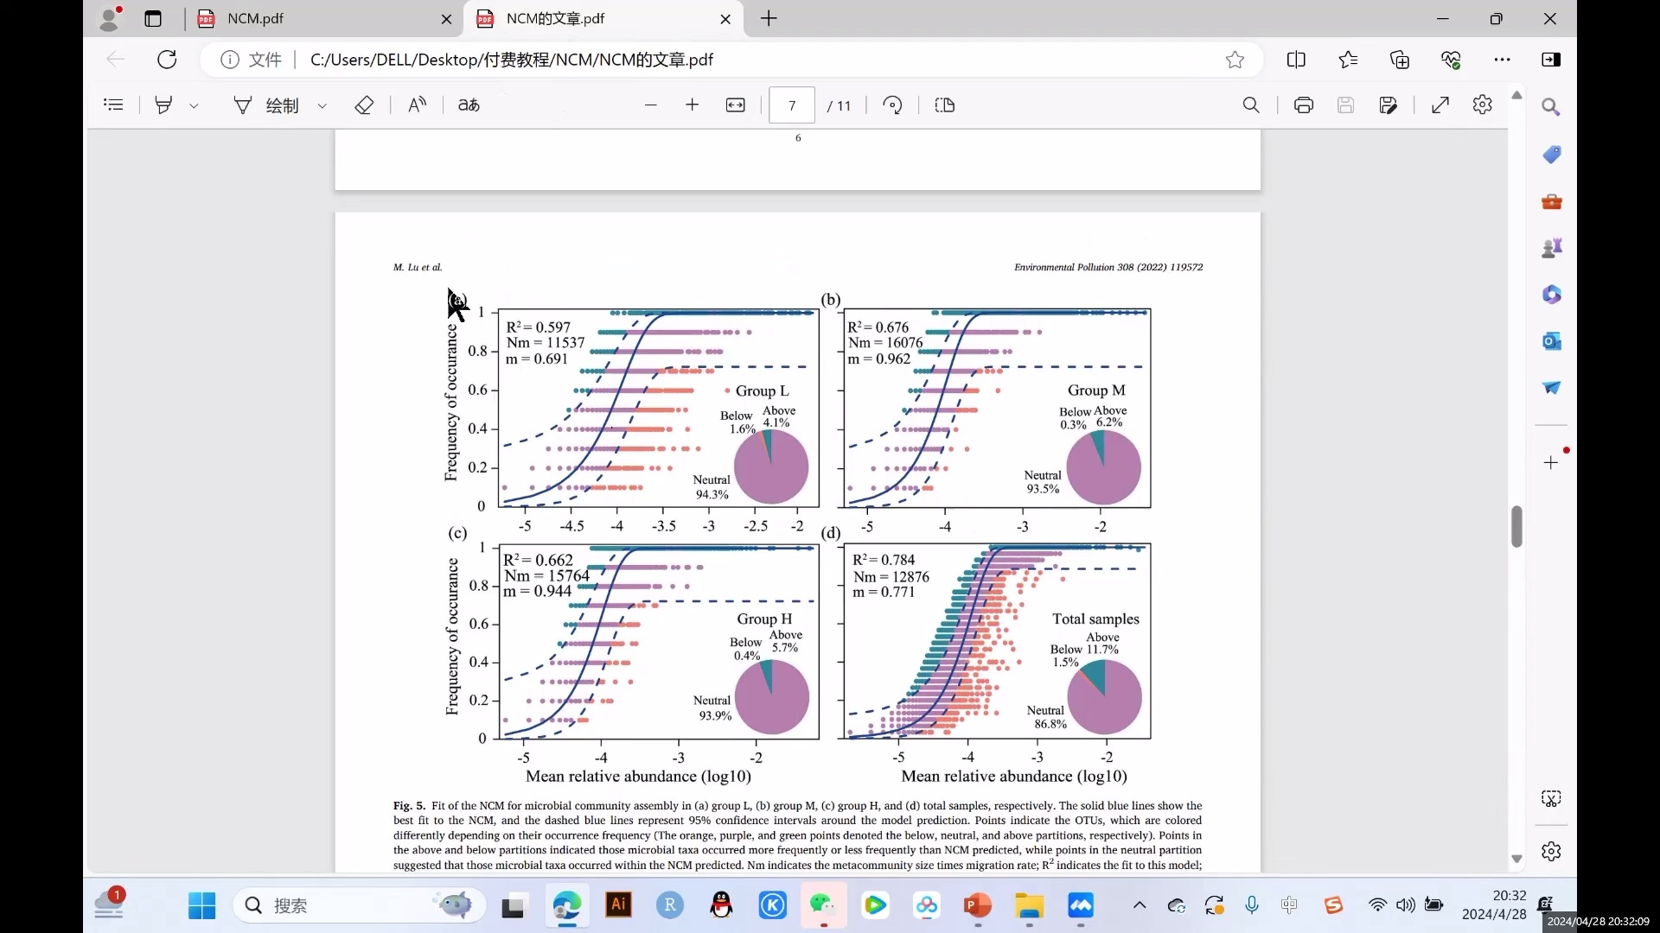Viewport: 1660px width, 933px height.
Task: Select the Eraser tool
Action: (x=364, y=105)
